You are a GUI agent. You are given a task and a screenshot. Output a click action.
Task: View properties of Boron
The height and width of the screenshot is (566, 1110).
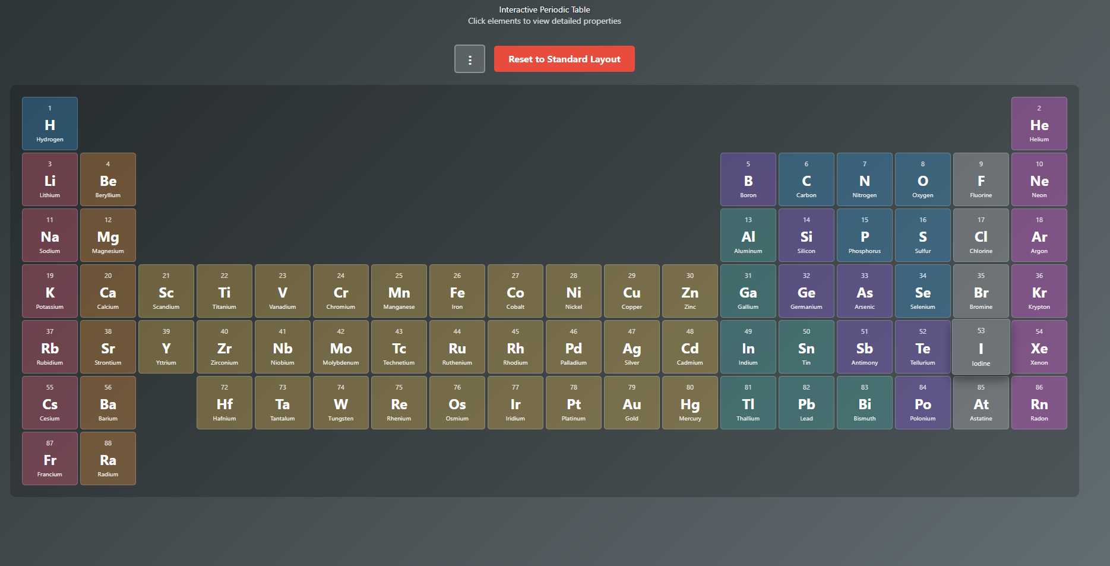748,179
